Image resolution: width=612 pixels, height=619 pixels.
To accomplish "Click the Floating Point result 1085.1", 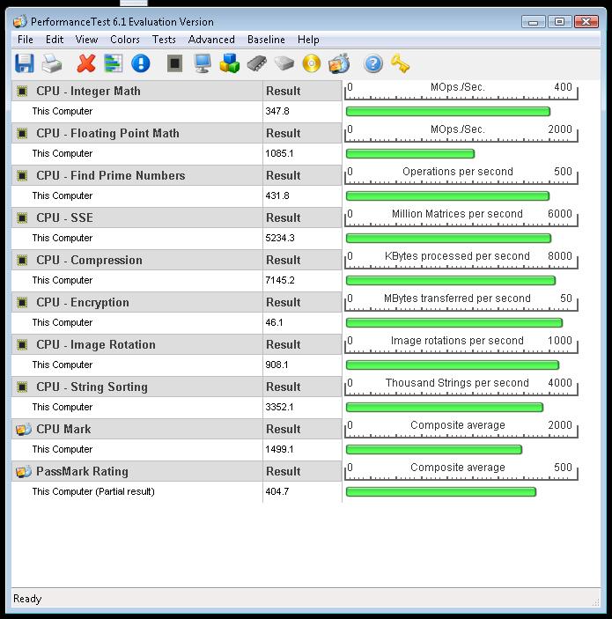I will click(x=279, y=153).
